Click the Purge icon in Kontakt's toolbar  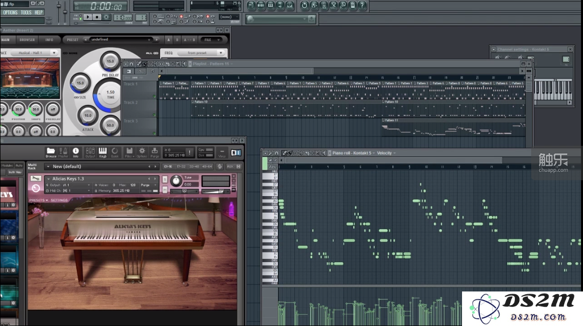pyautogui.click(x=155, y=152)
